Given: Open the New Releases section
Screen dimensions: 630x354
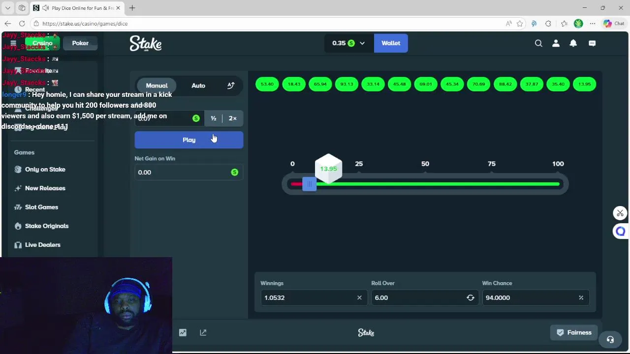Looking at the screenshot, I should 45,188.
